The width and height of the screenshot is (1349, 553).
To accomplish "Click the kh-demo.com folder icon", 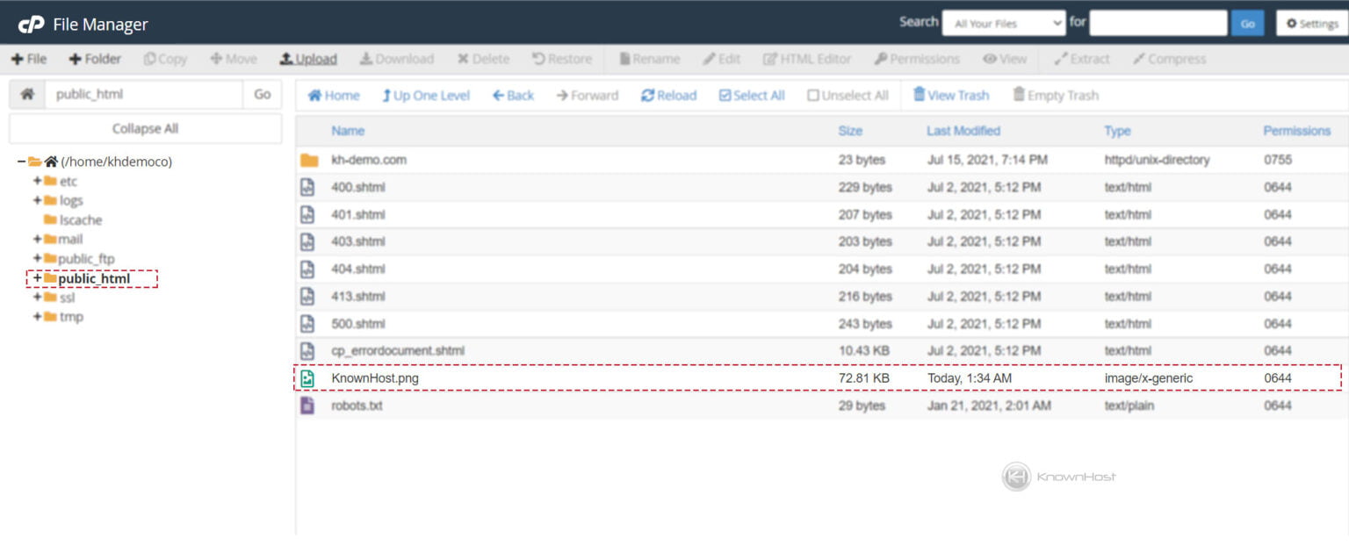I will tap(309, 161).
